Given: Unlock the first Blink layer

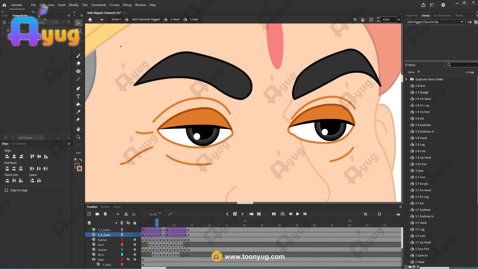Looking at the screenshot, I should (135, 245).
